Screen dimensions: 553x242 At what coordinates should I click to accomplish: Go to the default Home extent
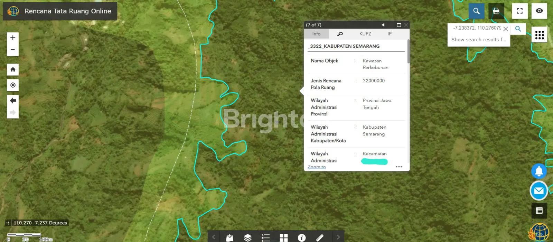click(x=13, y=70)
